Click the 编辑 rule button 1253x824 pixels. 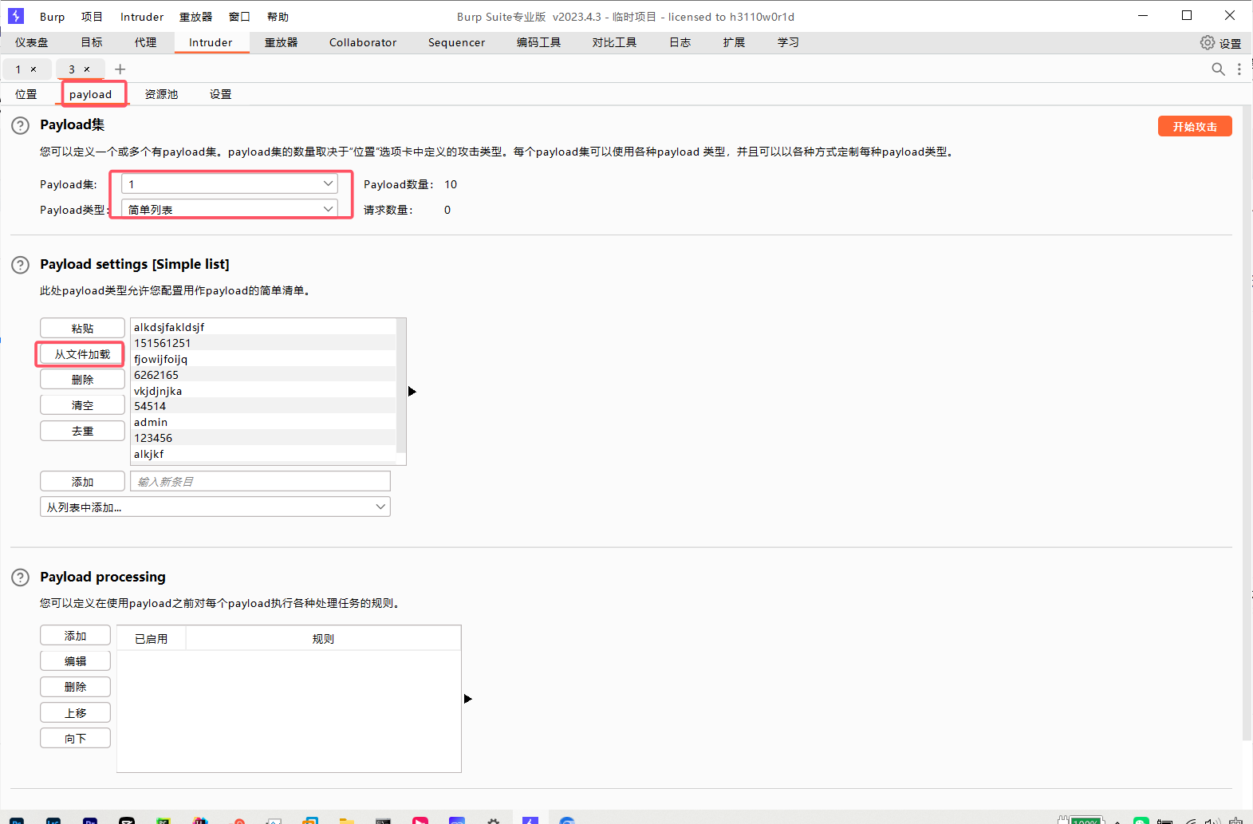pos(76,661)
